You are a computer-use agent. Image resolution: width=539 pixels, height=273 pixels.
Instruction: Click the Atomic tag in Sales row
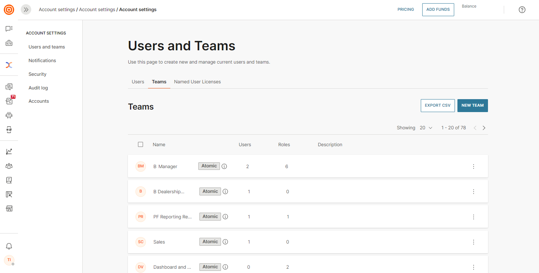click(x=210, y=242)
